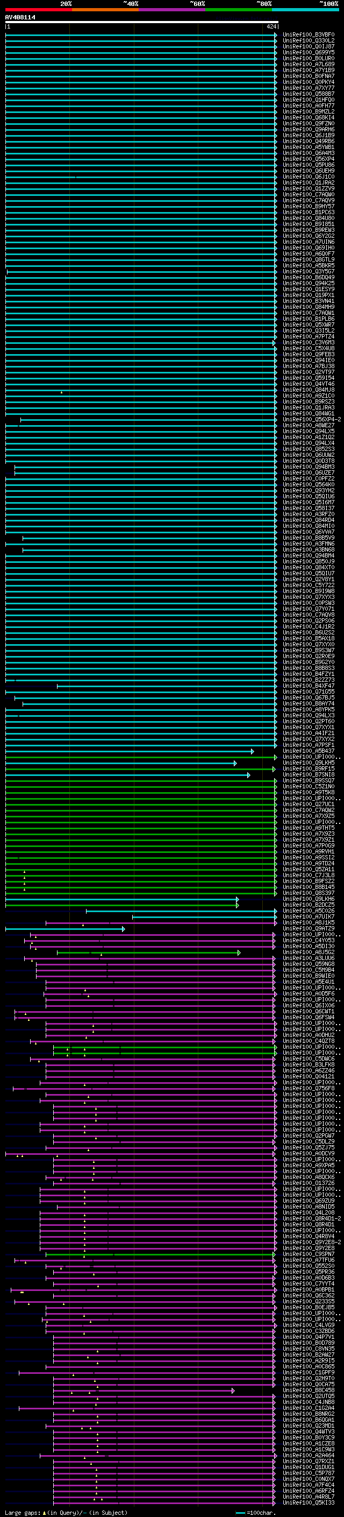Select label UniRef100_Q9ATZ9
The height and width of the screenshot is (1517, 344).
point(309,929)
